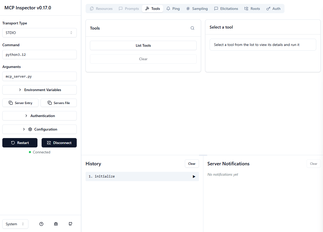Image resolution: width=323 pixels, height=232 pixels.
Task: Open the Transport Type STDIO dropdown
Action: tap(40, 33)
